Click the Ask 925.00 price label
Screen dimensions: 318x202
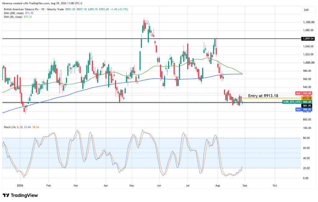point(304,93)
